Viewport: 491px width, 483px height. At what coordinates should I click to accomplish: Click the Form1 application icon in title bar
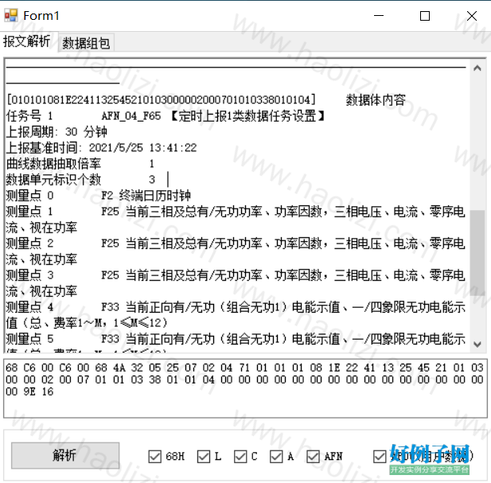click(x=11, y=15)
